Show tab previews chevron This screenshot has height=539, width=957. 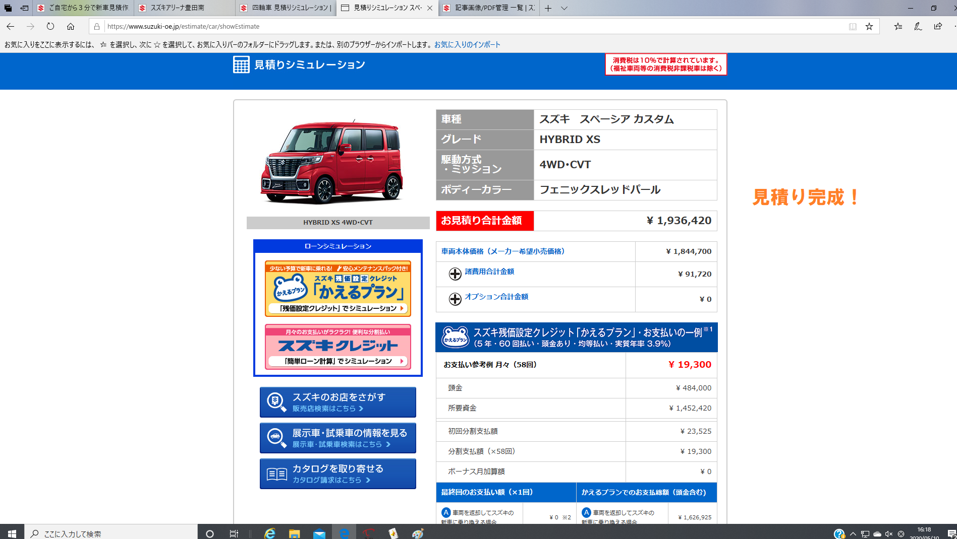564,8
